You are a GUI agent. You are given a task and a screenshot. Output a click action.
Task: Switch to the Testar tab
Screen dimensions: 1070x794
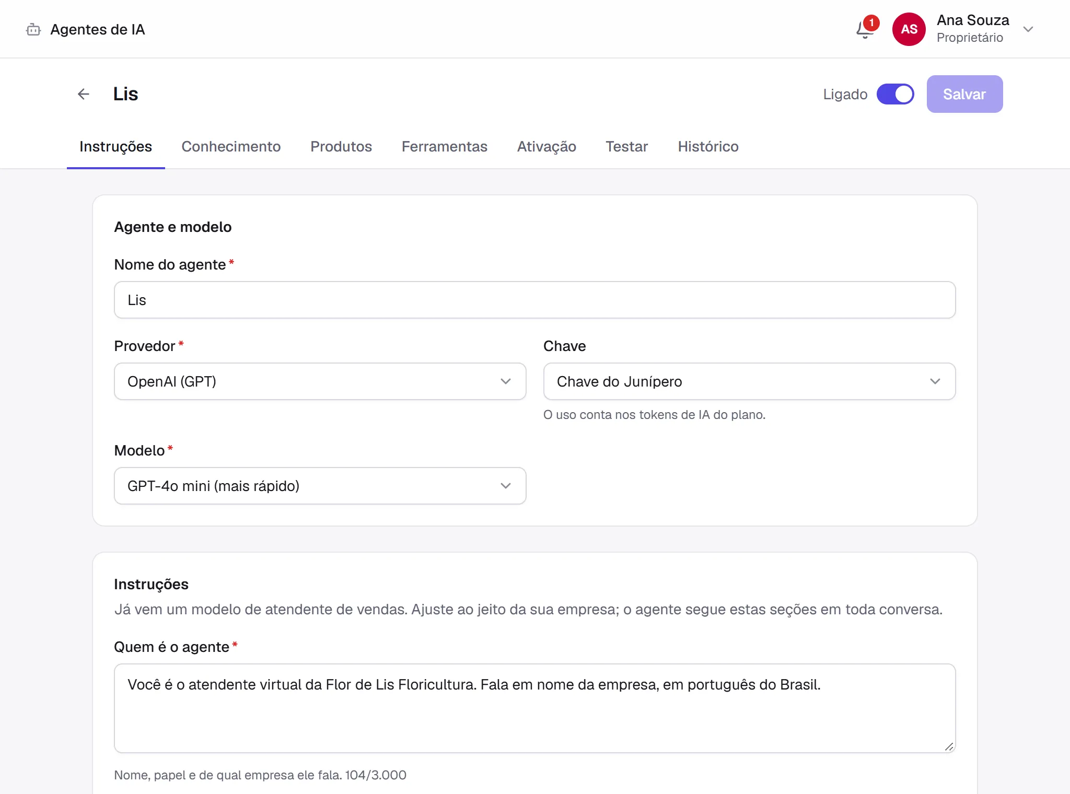tap(626, 147)
